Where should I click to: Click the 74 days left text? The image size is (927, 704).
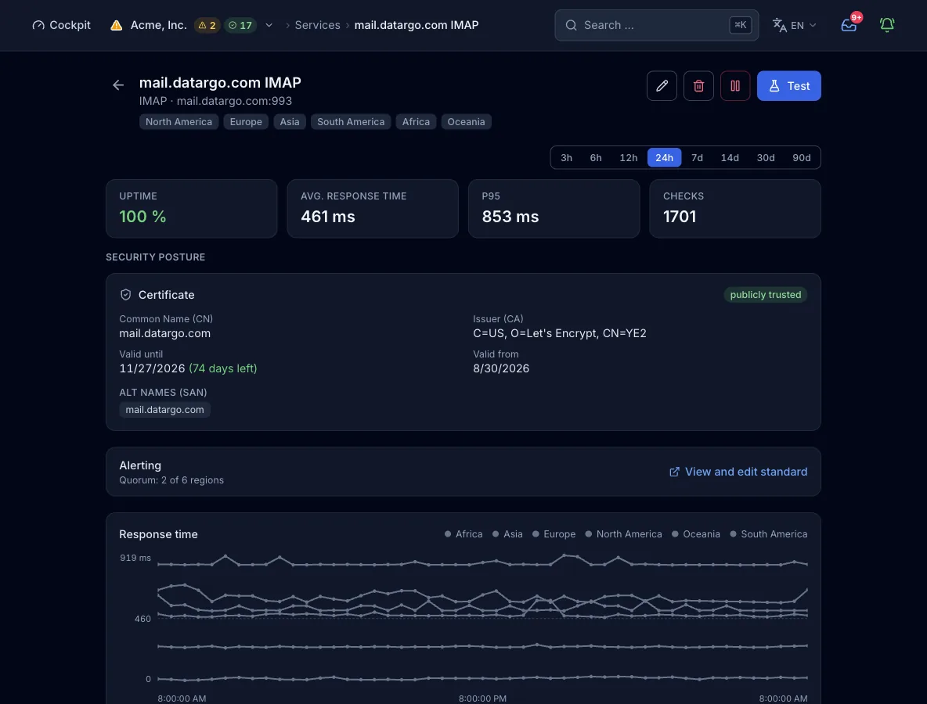223,368
